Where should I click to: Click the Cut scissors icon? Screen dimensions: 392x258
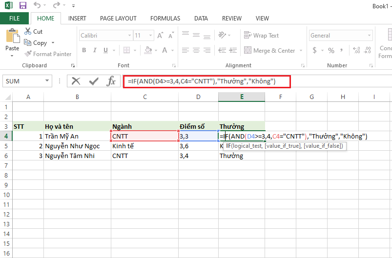click(27, 32)
